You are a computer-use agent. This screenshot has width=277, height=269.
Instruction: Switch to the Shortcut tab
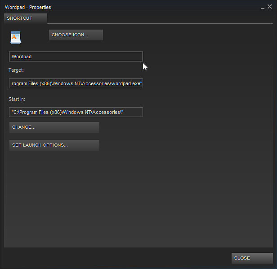click(26, 18)
